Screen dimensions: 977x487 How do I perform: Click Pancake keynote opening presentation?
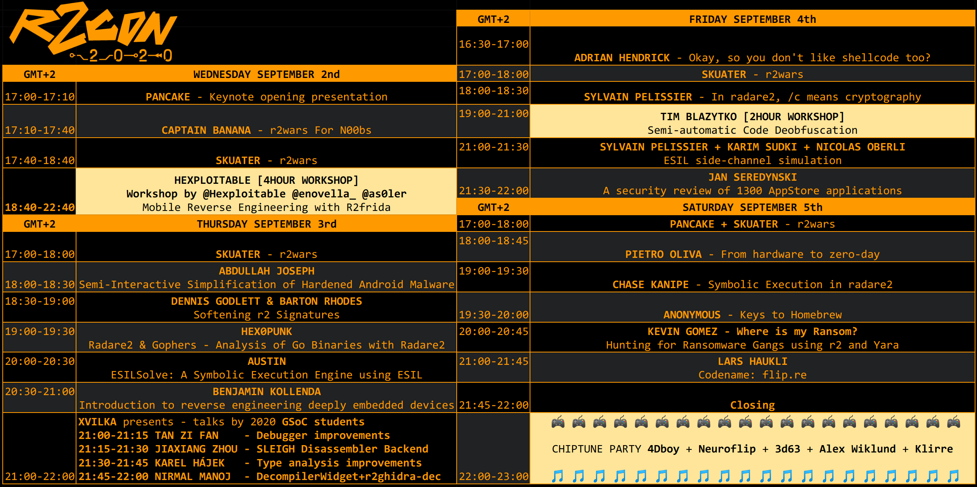pyautogui.click(x=266, y=97)
